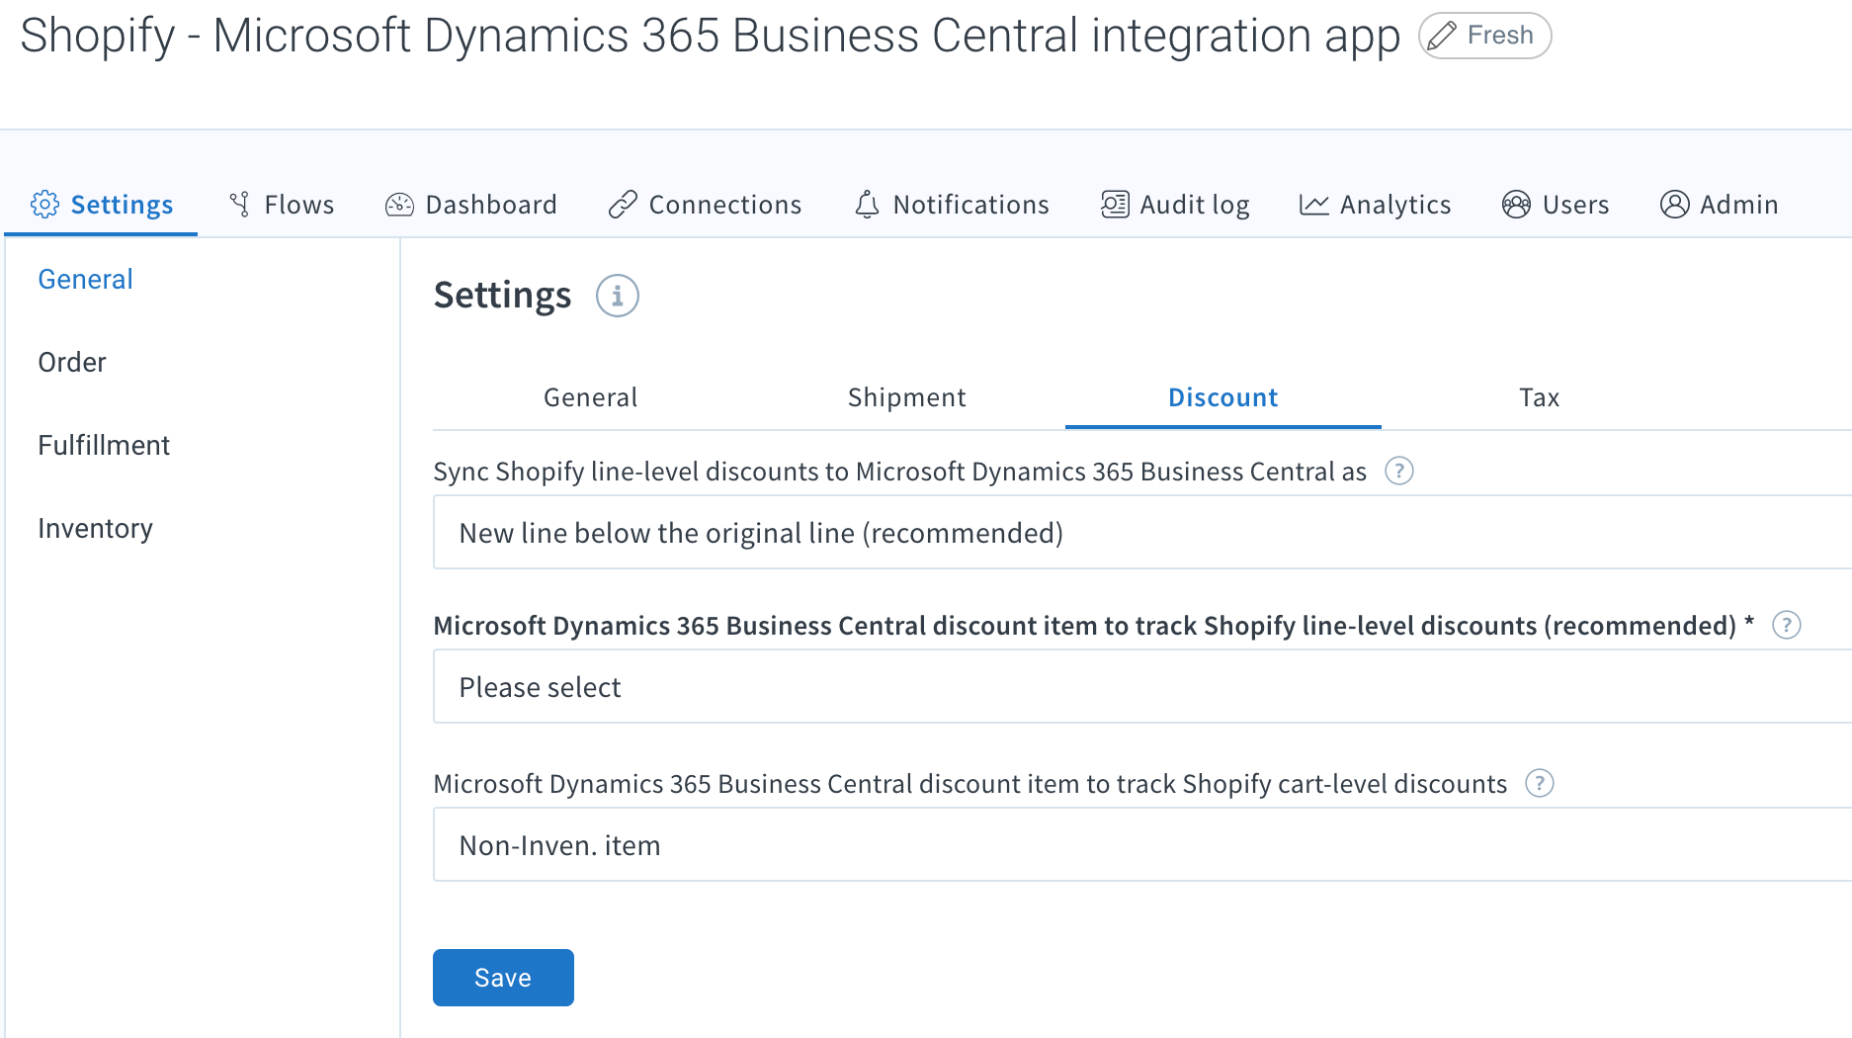1852x1038 pixels.
Task: Click the Audit log icon
Action: click(x=1115, y=205)
